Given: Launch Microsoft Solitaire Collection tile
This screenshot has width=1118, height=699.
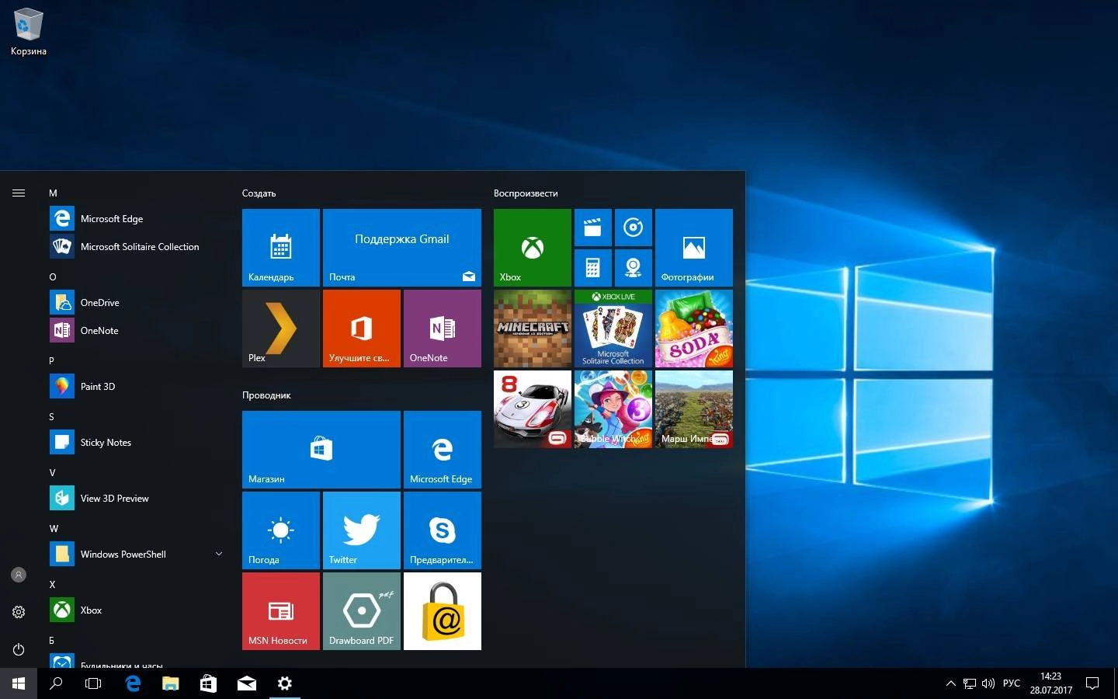Looking at the screenshot, I should (613, 329).
